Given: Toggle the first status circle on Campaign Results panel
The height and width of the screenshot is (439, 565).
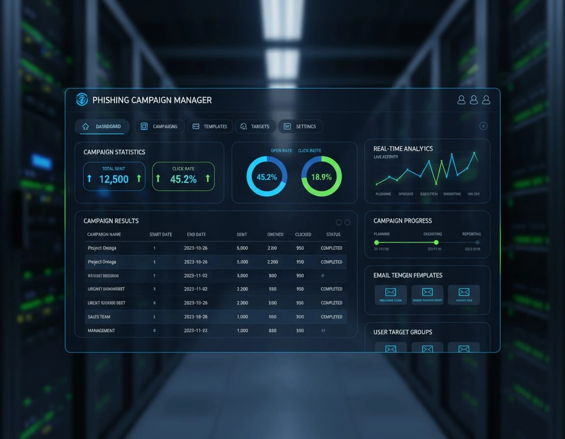Looking at the screenshot, I should (x=338, y=222).
